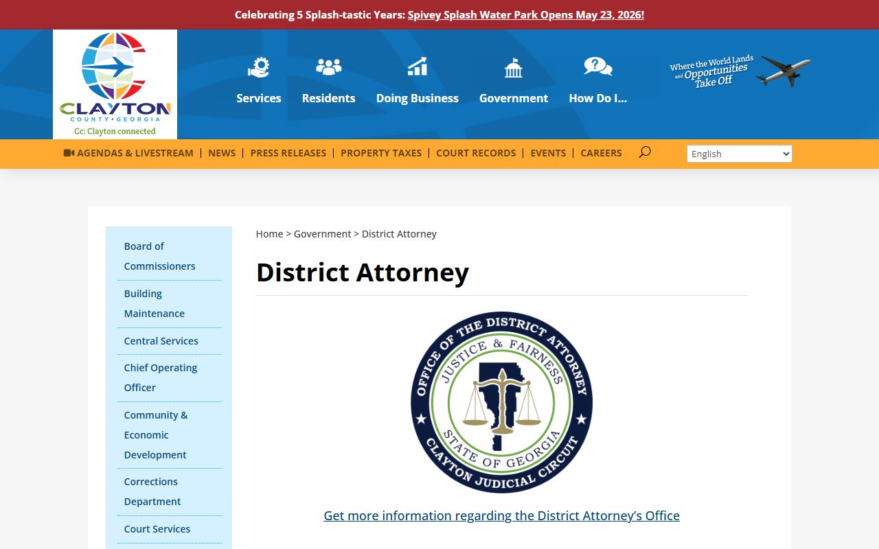Select Community & Economic Development in sidebar
Screen dimensions: 879x549
tap(156, 435)
